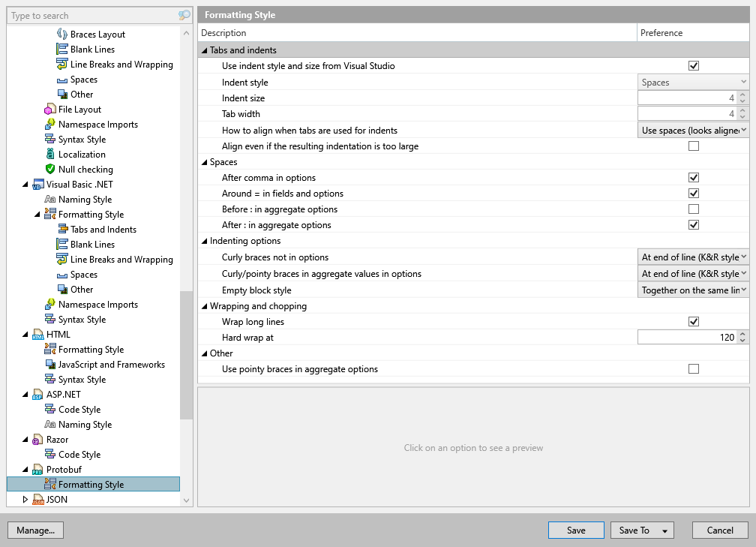This screenshot has width=756, height=547.
Task: Click the Manage button
Action: coord(35,530)
